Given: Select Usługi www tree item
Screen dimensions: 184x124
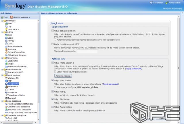Looking at the screenshot, I should tap(13, 84).
